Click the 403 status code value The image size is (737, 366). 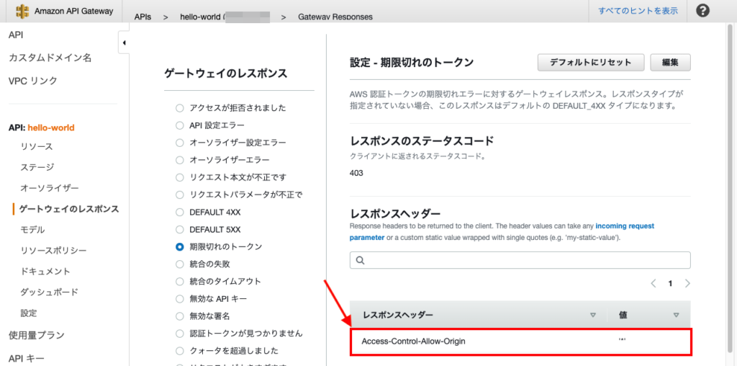coord(356,173)
